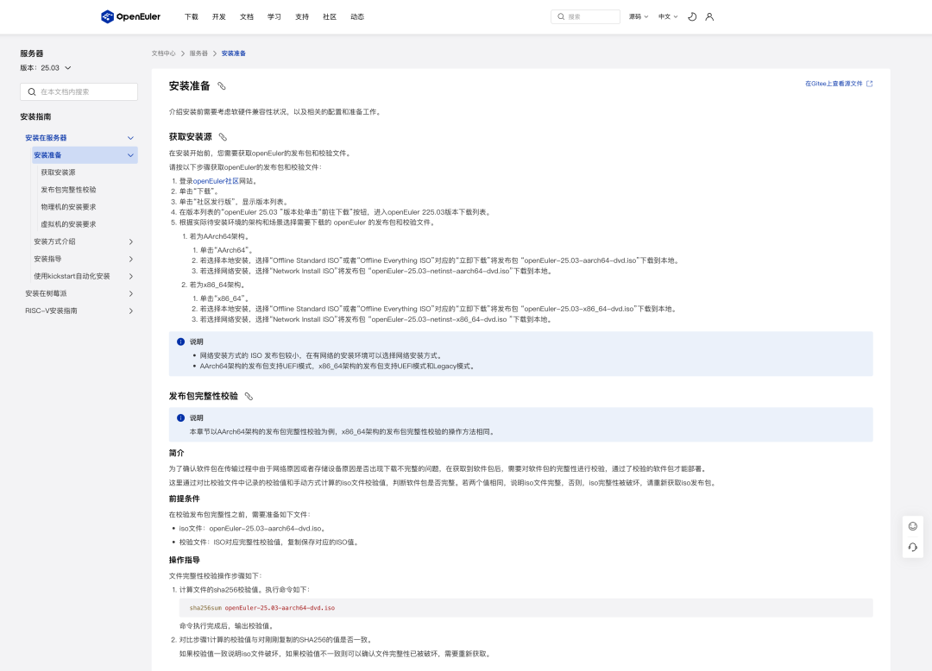Open the 社区 menu in top navigation

(330, 16)
